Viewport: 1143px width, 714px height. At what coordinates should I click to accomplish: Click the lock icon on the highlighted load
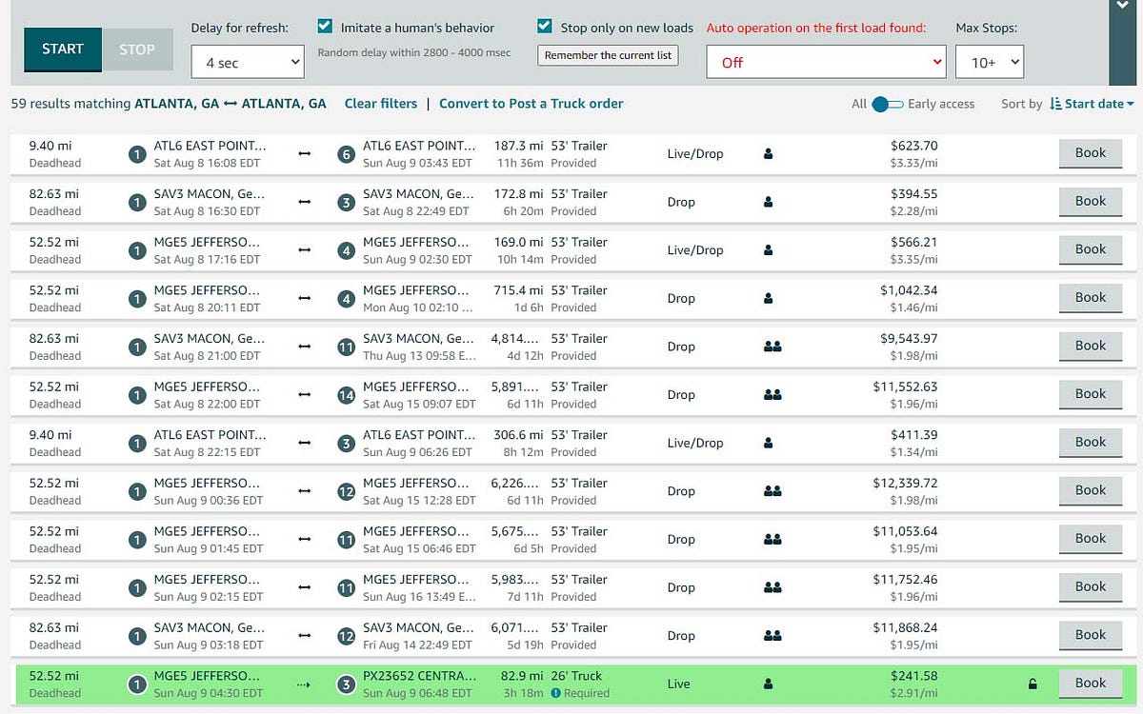1032,684
